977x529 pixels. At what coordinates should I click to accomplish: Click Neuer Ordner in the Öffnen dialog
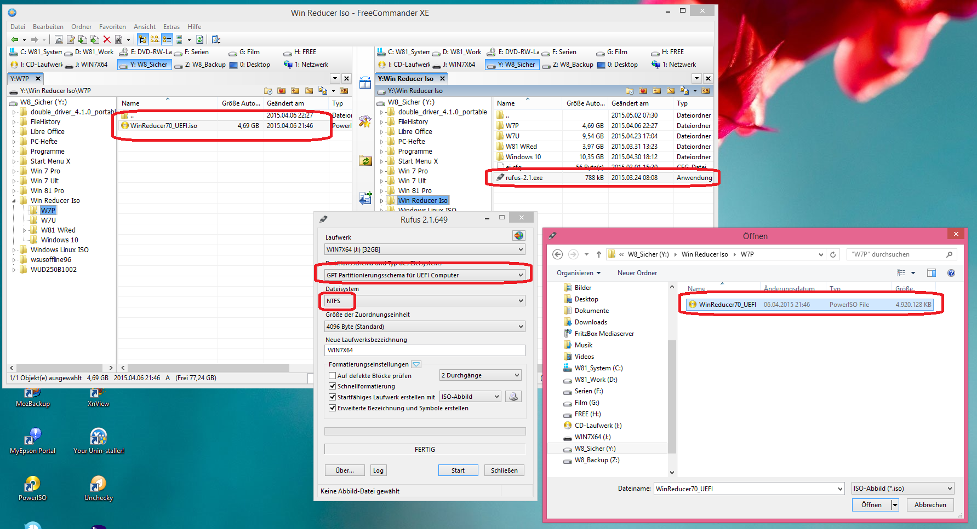click(637, 273)
